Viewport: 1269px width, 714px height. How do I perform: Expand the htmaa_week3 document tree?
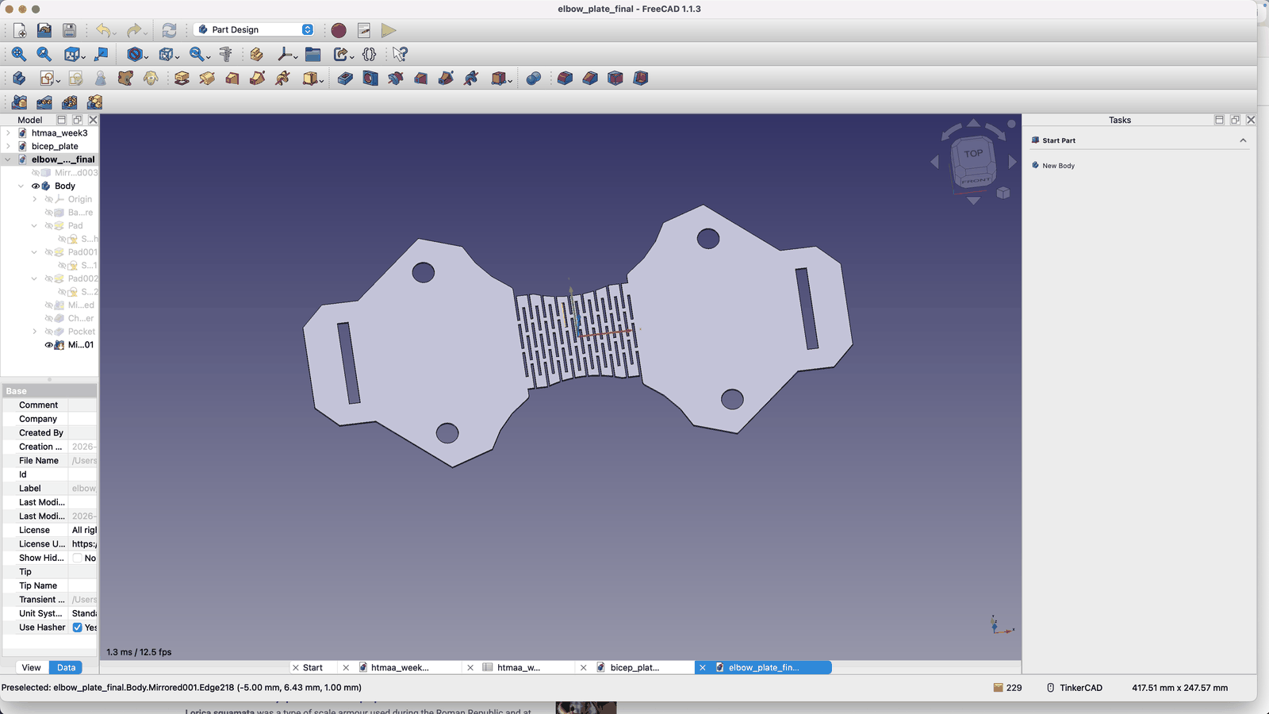coord(8,133)
